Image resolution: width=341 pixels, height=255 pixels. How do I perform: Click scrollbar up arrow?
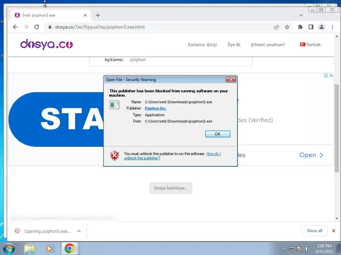click(337, 36)
